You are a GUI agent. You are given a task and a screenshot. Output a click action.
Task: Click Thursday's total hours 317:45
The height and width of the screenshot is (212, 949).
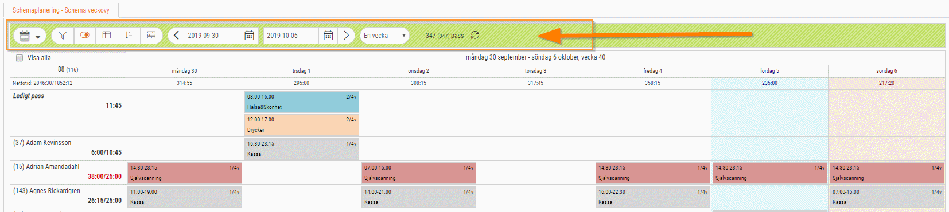click(x=535, y=83)
